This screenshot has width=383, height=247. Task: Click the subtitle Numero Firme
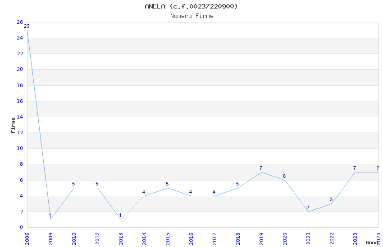[192, 16]
